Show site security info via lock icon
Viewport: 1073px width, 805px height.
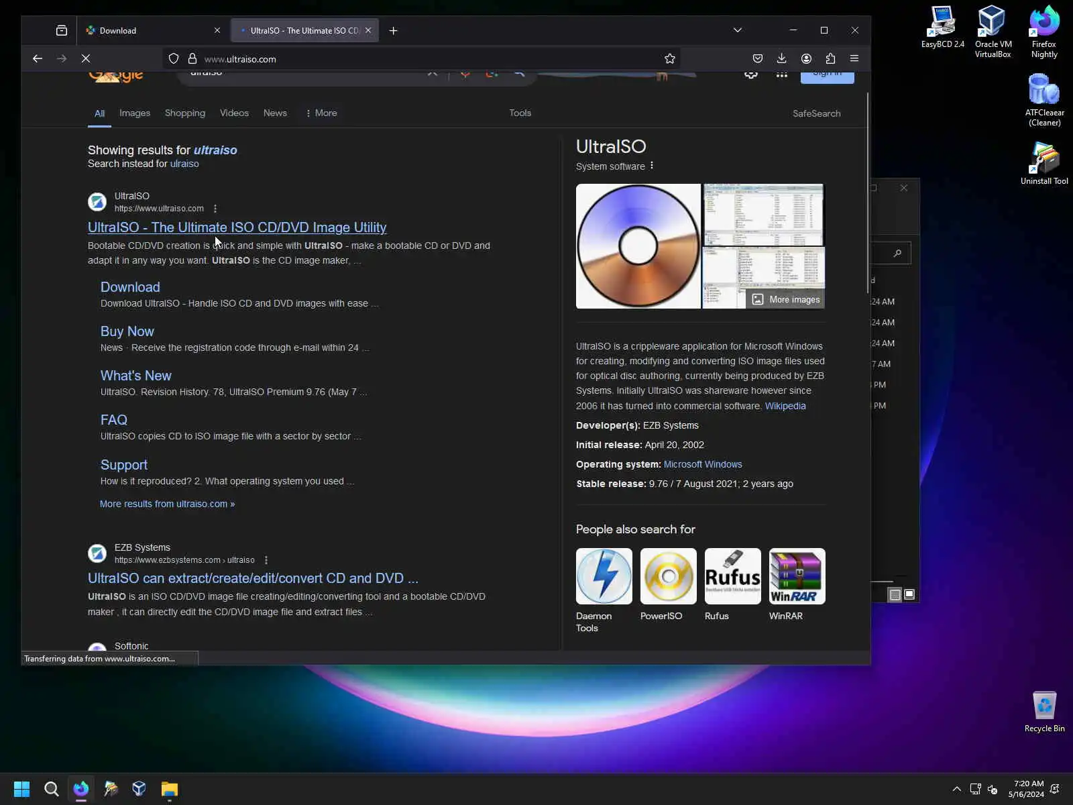192,58
